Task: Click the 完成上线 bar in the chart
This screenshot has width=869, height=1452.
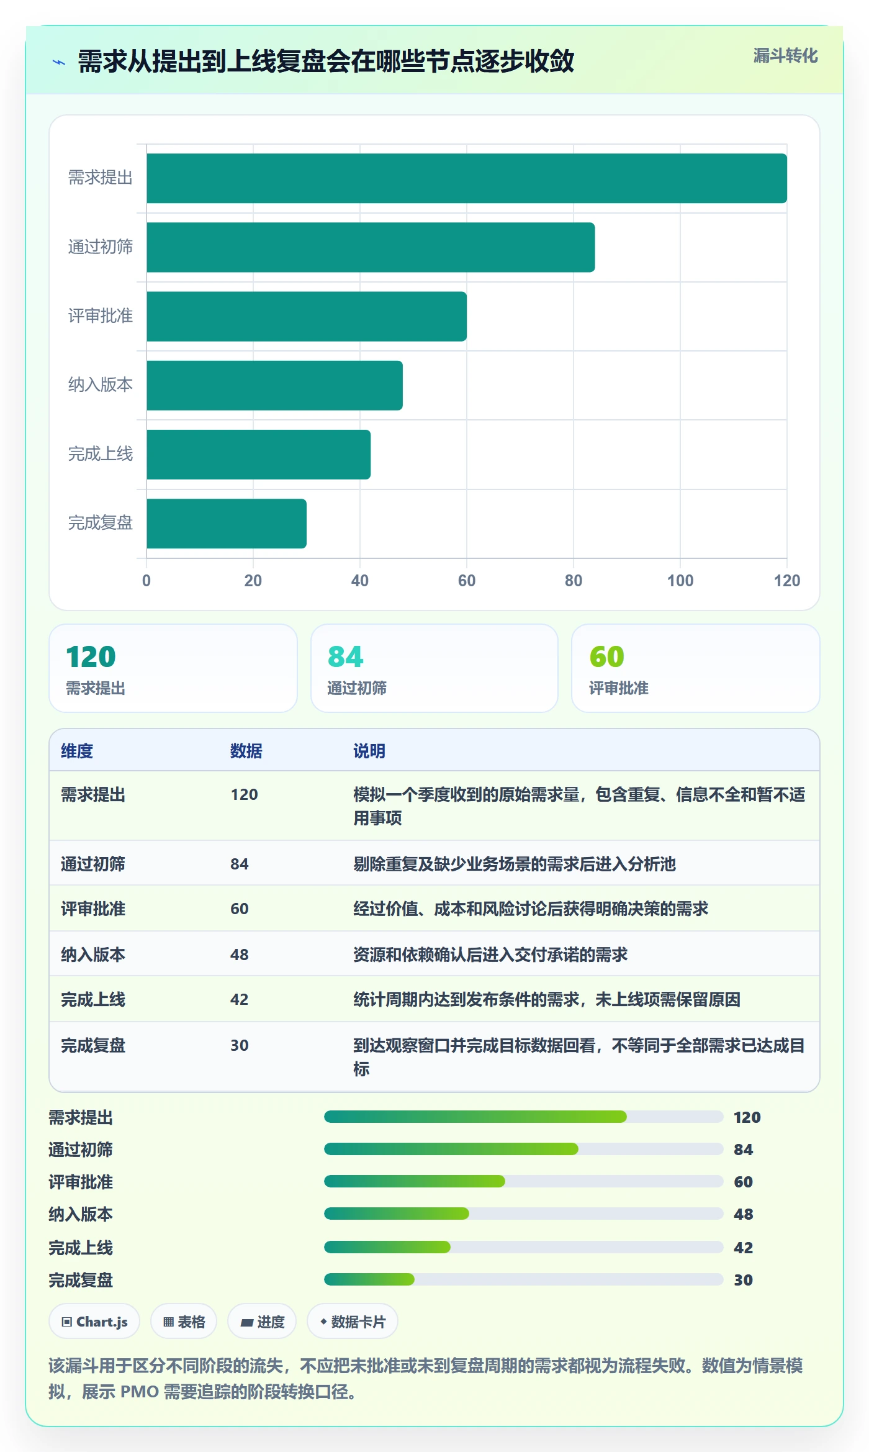Action: click(x=259, y=454)
